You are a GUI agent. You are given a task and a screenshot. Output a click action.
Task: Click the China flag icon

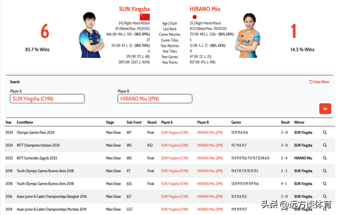coord(145,17)
